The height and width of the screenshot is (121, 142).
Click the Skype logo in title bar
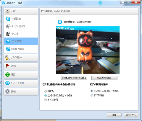click(3, 3)
